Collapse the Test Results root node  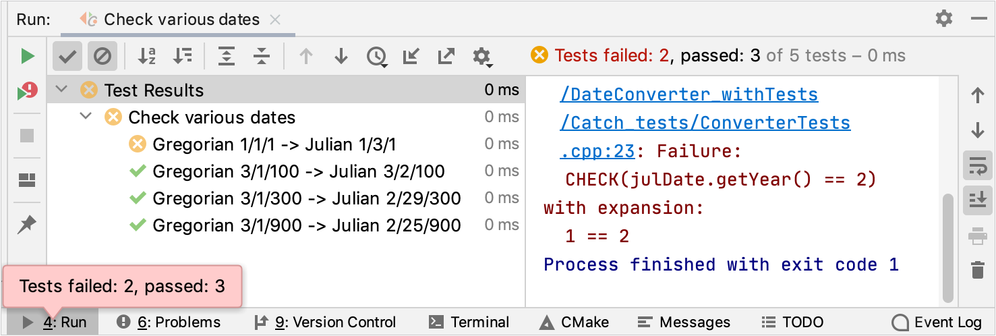coord(62,90)
